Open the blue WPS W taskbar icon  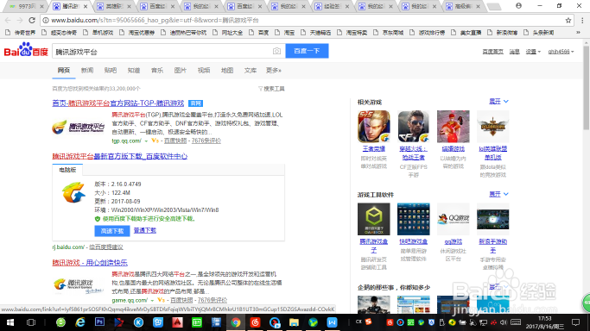tap(333, 322)
